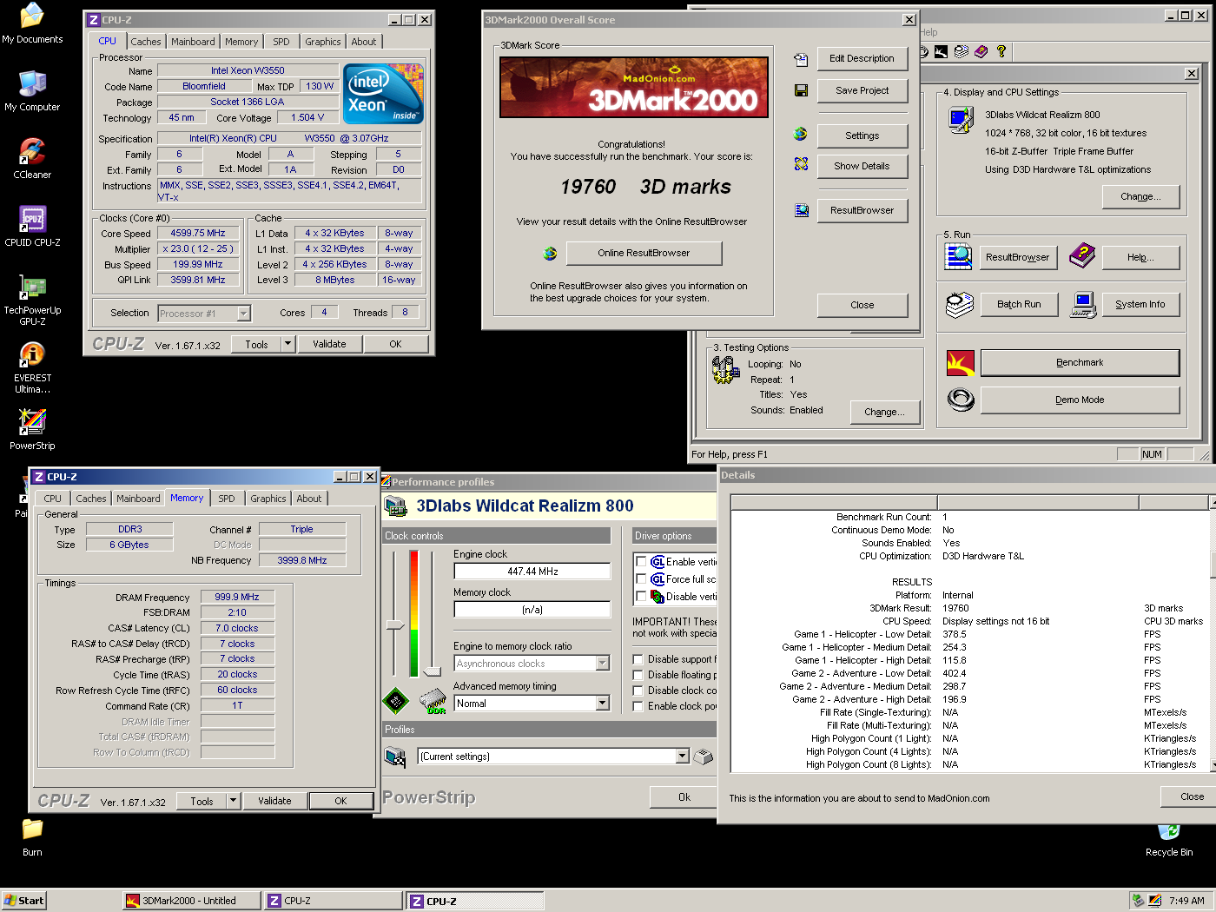Click the Demo Mode ring icon

[961, 400]
